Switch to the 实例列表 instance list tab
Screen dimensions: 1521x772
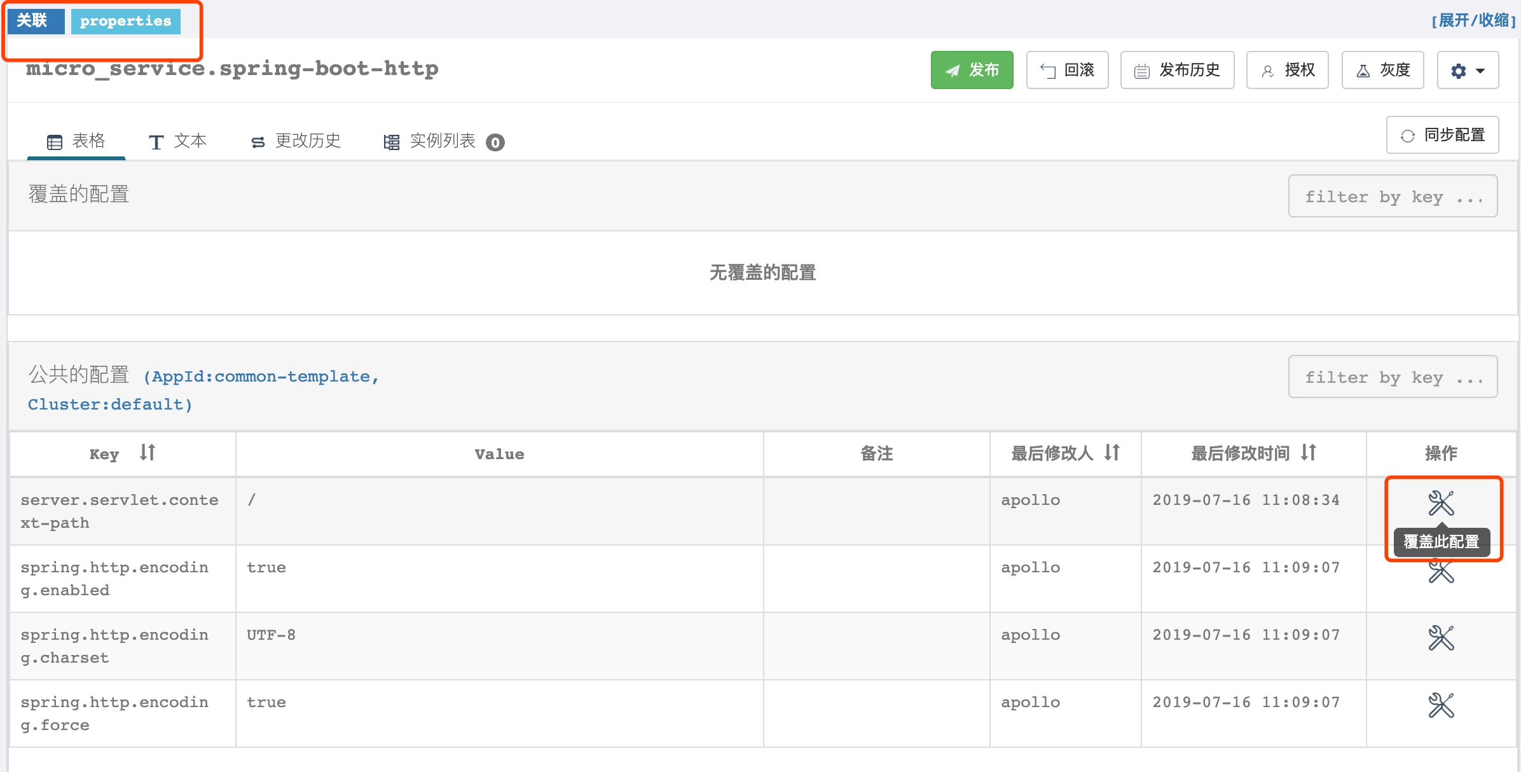tap(443, 141)
